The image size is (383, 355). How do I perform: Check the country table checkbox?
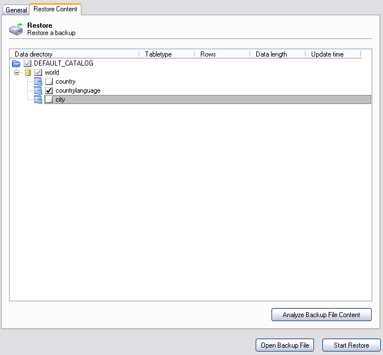pos(49,81)
